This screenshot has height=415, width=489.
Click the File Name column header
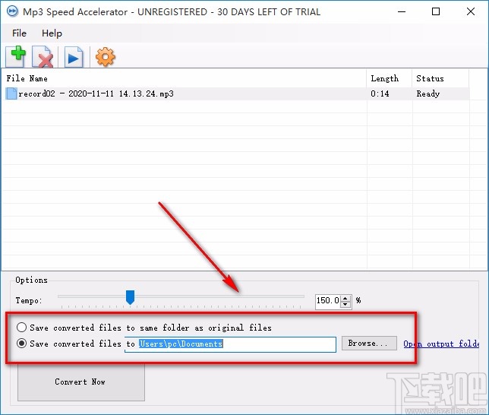[x=184, y=78]
